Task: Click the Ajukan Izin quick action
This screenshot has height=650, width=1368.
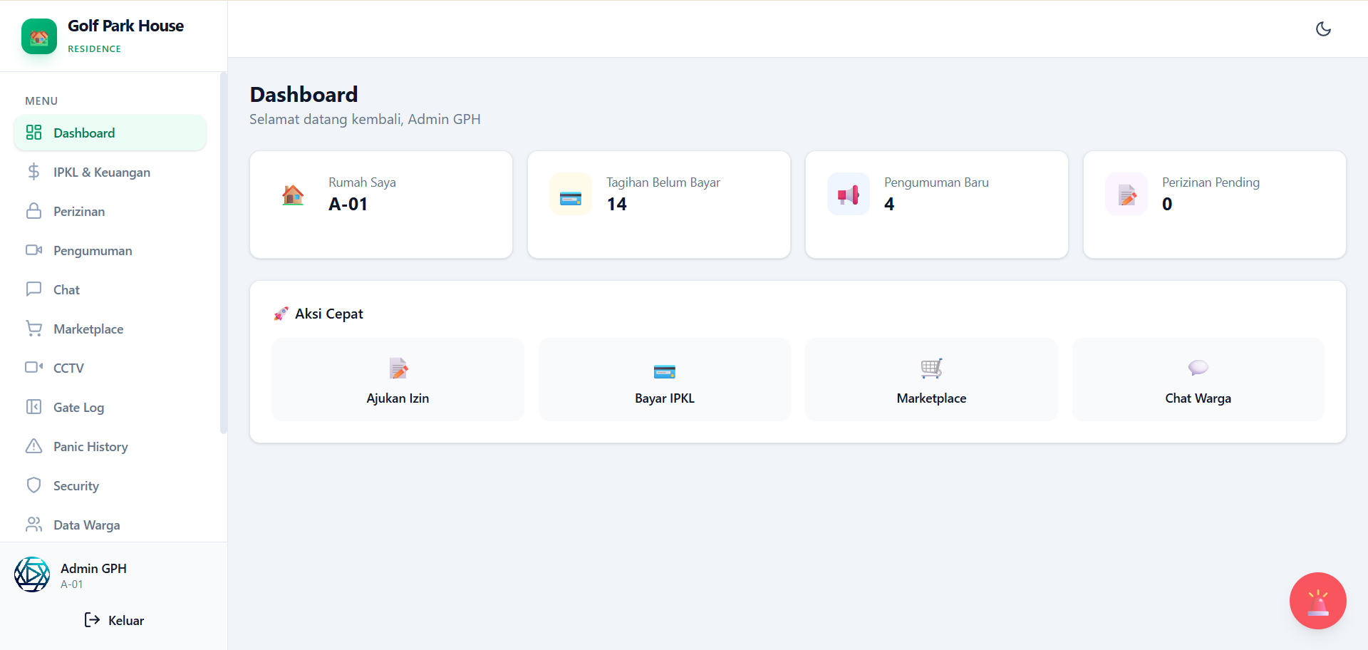Action: (397, 379)
